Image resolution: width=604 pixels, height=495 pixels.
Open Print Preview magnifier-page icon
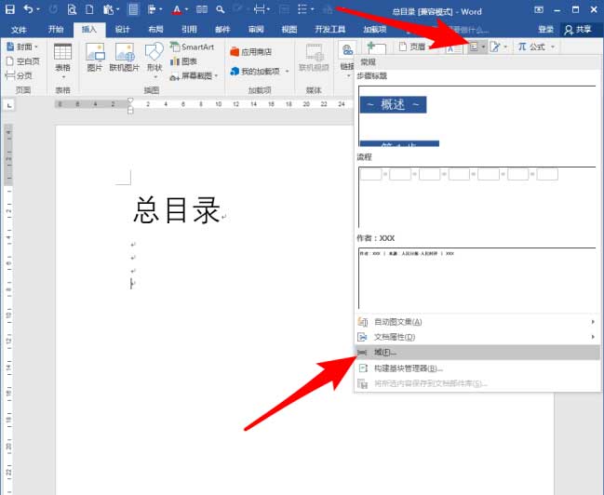click(72, 9)
